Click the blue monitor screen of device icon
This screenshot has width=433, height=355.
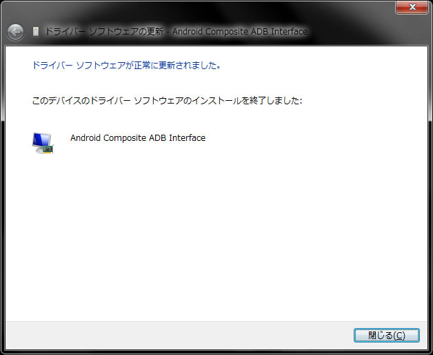[41, 140]
